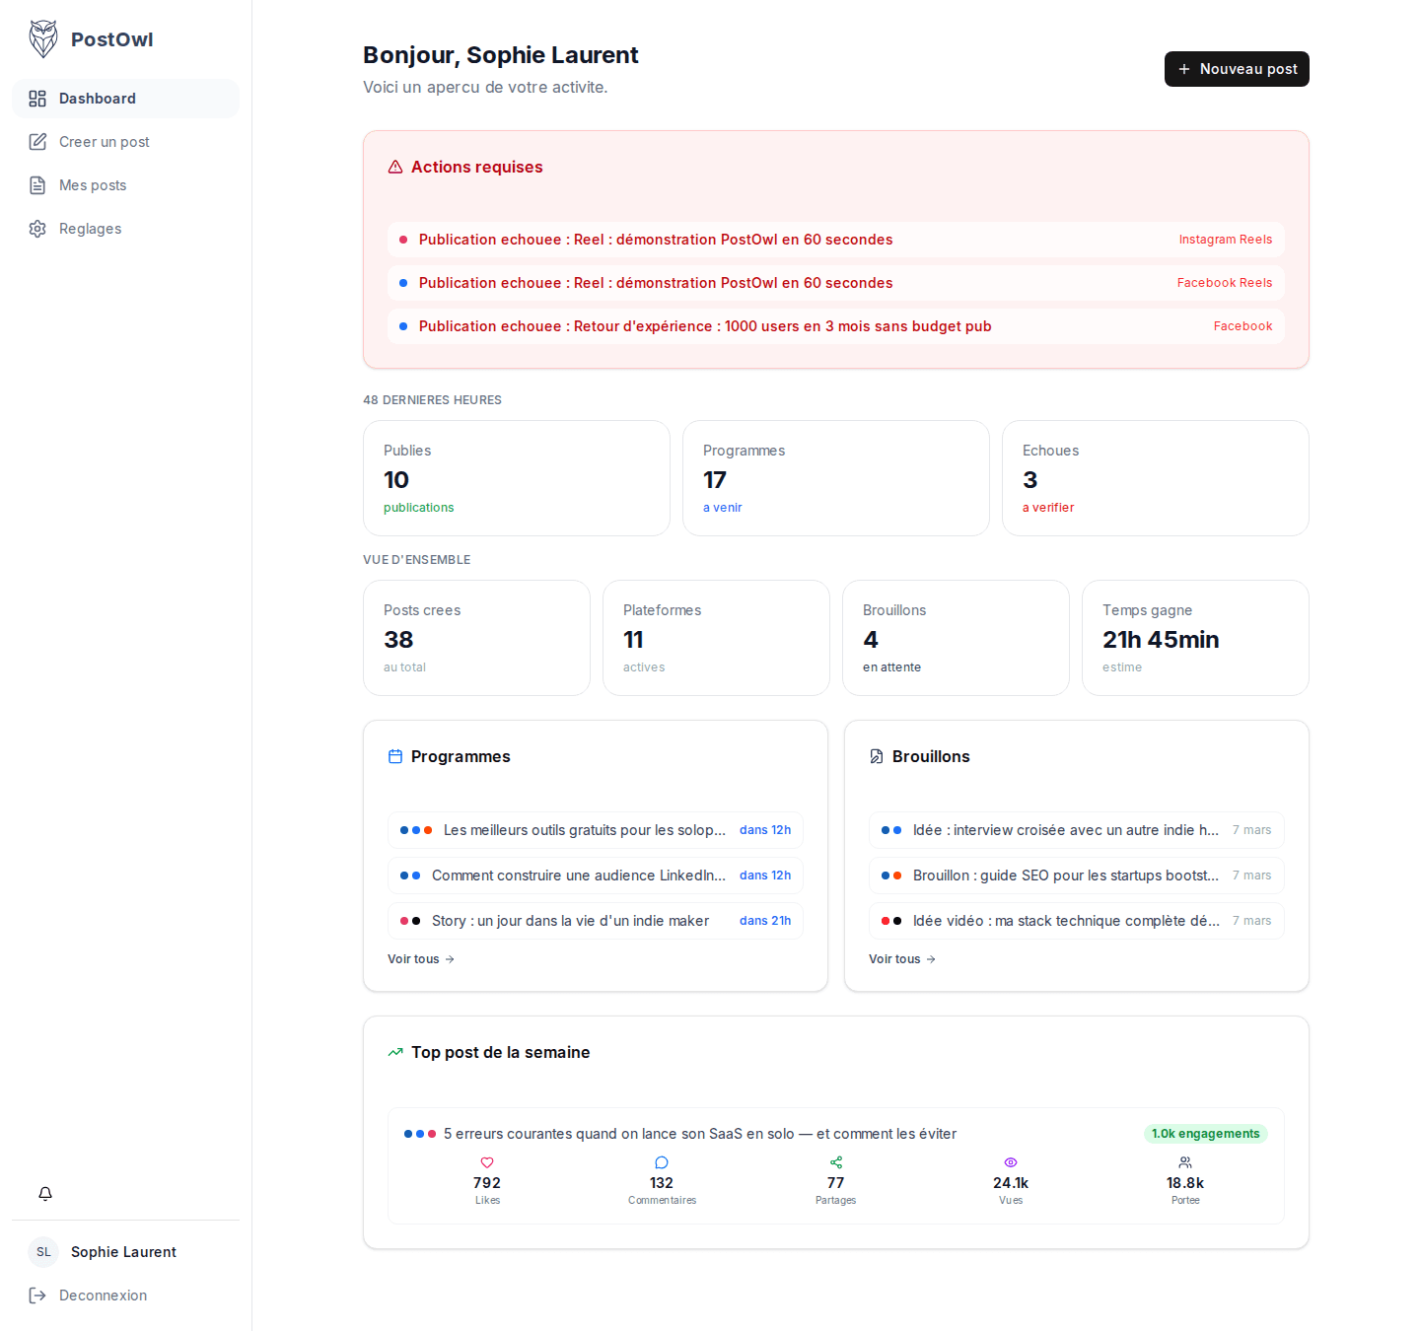The height and width of the screenshot is (1331, 1420).
Task: Click the warning triangle in Actions requises
Action: (x=395, y=168)
